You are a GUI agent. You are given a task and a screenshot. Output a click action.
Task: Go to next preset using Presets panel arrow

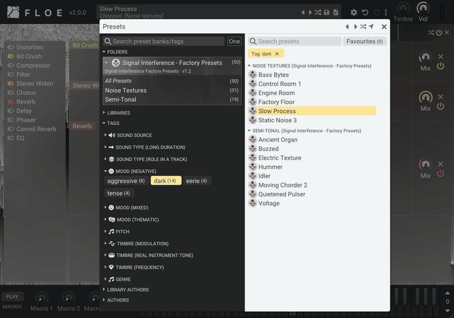click(x=355, y=27)
